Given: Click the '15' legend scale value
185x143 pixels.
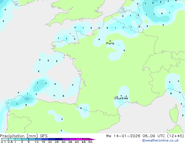Looking at the screenshot, I should (x=43, y=142).
